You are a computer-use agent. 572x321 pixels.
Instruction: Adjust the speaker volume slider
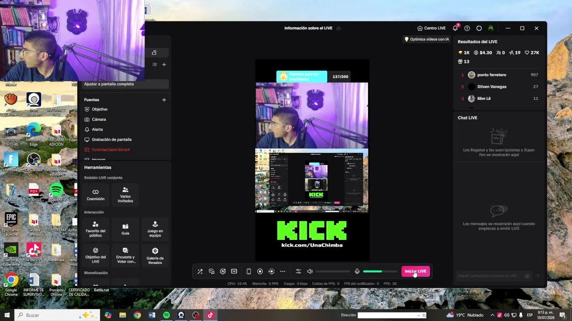[x=333, y=272]
